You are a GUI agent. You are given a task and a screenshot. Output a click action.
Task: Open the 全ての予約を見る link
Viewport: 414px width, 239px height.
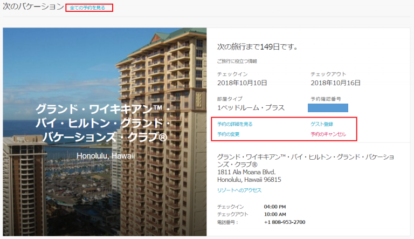[87, 8]
